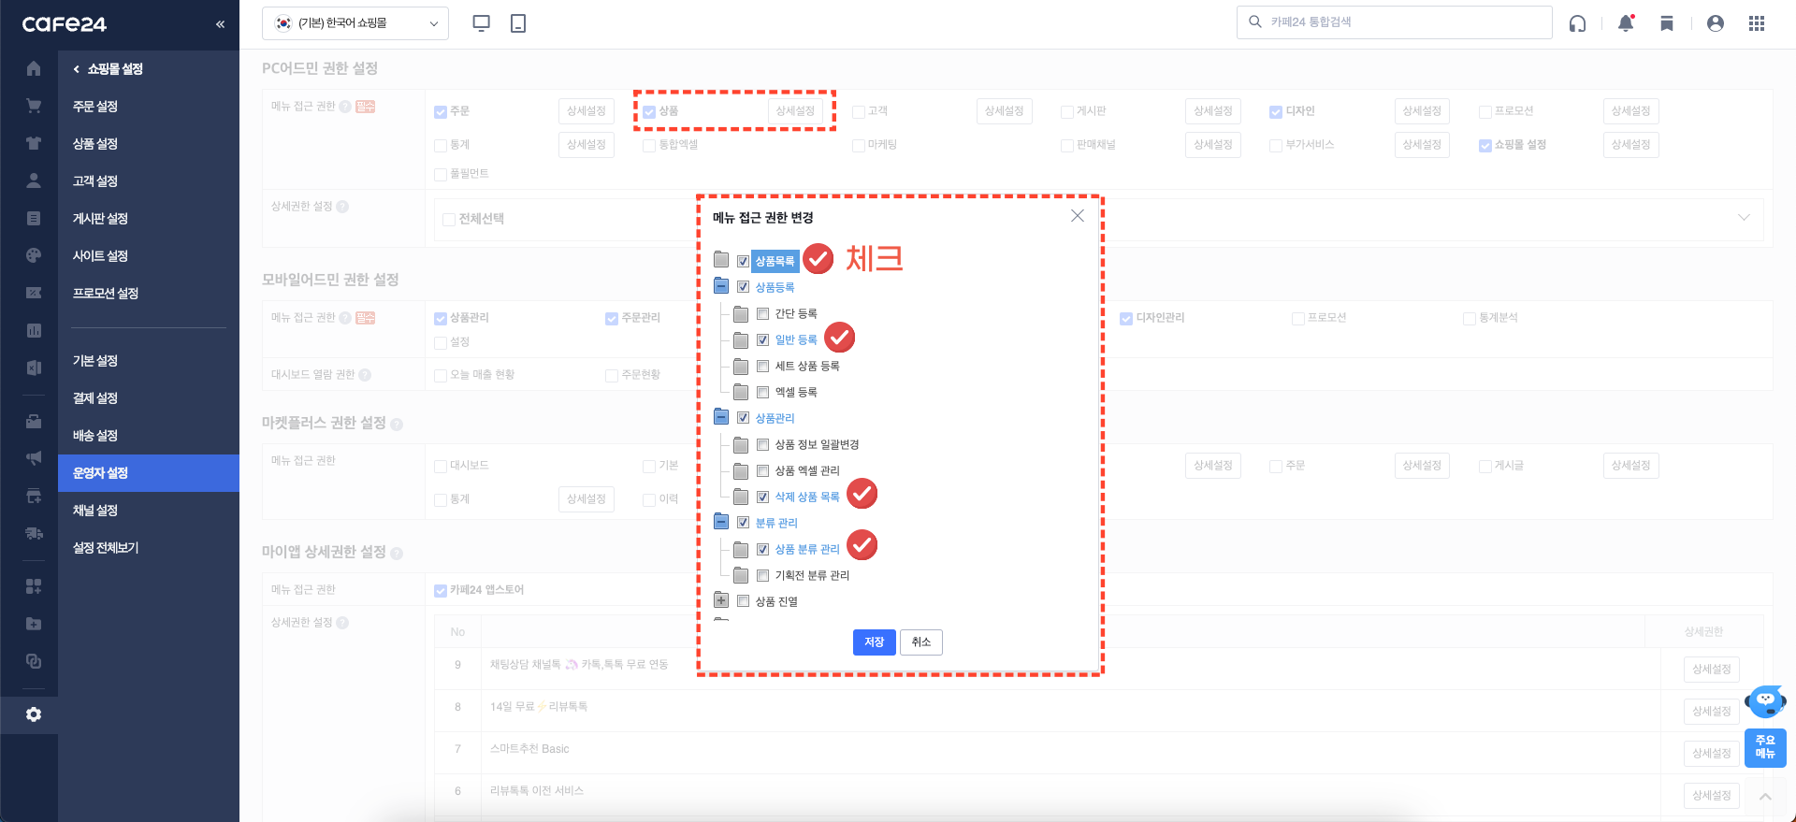Click help icon beside 마이앱 상세권한 설정
This screenshot has width=1796, height=822.
tap(397, 554)
